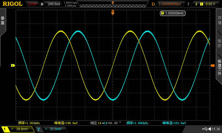This screenshot has height=133, width=222.
Task: Click the T trigger label
Action: pos(188,4)
